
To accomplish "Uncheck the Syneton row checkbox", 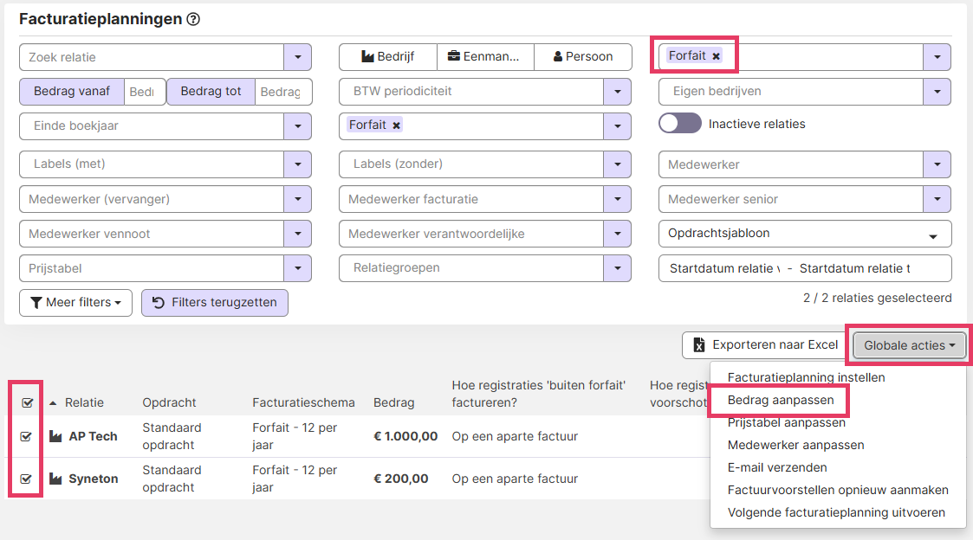I will pos(26,479).
